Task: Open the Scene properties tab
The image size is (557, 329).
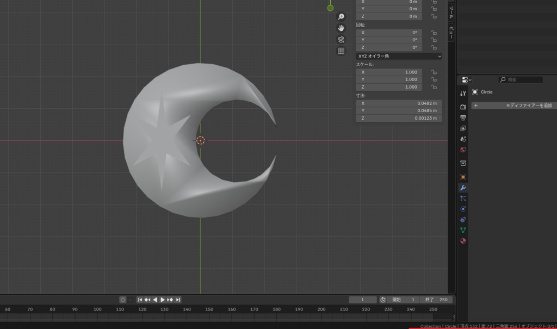Action: [x=463, y=139]
